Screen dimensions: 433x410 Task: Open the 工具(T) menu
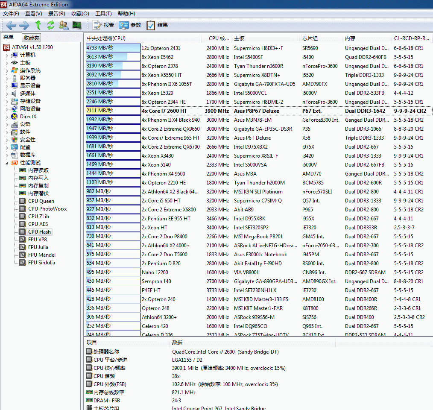(x=103, y=14)
